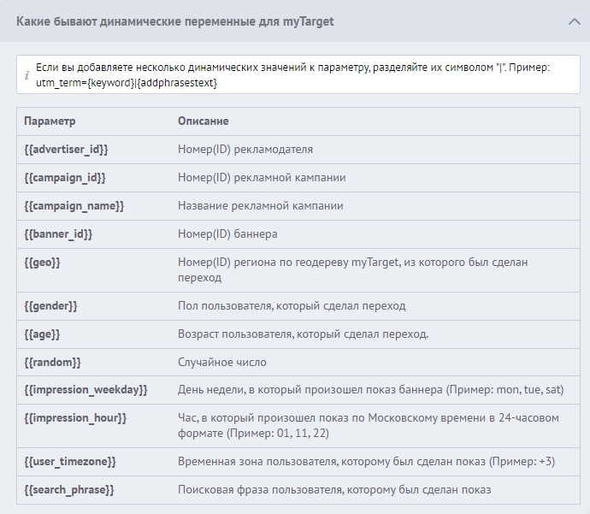The width and height of the screenshot is (590, 514).
Task: Collapse the myTarget dynamic variables section chevron
Action: (574, 21)
